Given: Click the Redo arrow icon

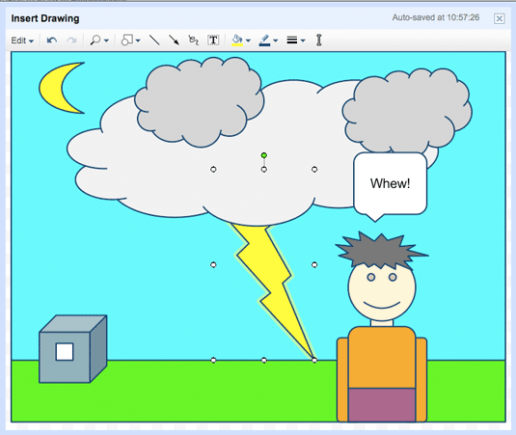Looking at the screenshot, I should (x=71, y=41).
